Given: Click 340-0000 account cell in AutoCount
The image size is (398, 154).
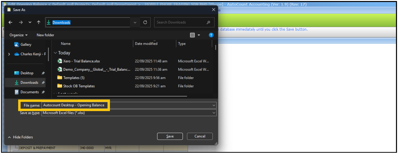Looking at the screenshot, I should pos(87,148).
